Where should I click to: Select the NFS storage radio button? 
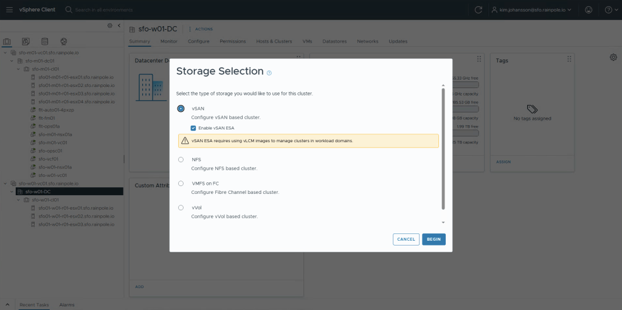coord(181,160)
